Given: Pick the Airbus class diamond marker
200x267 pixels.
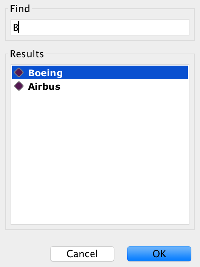Looking at the screenshot, I should tap(19, 86).
